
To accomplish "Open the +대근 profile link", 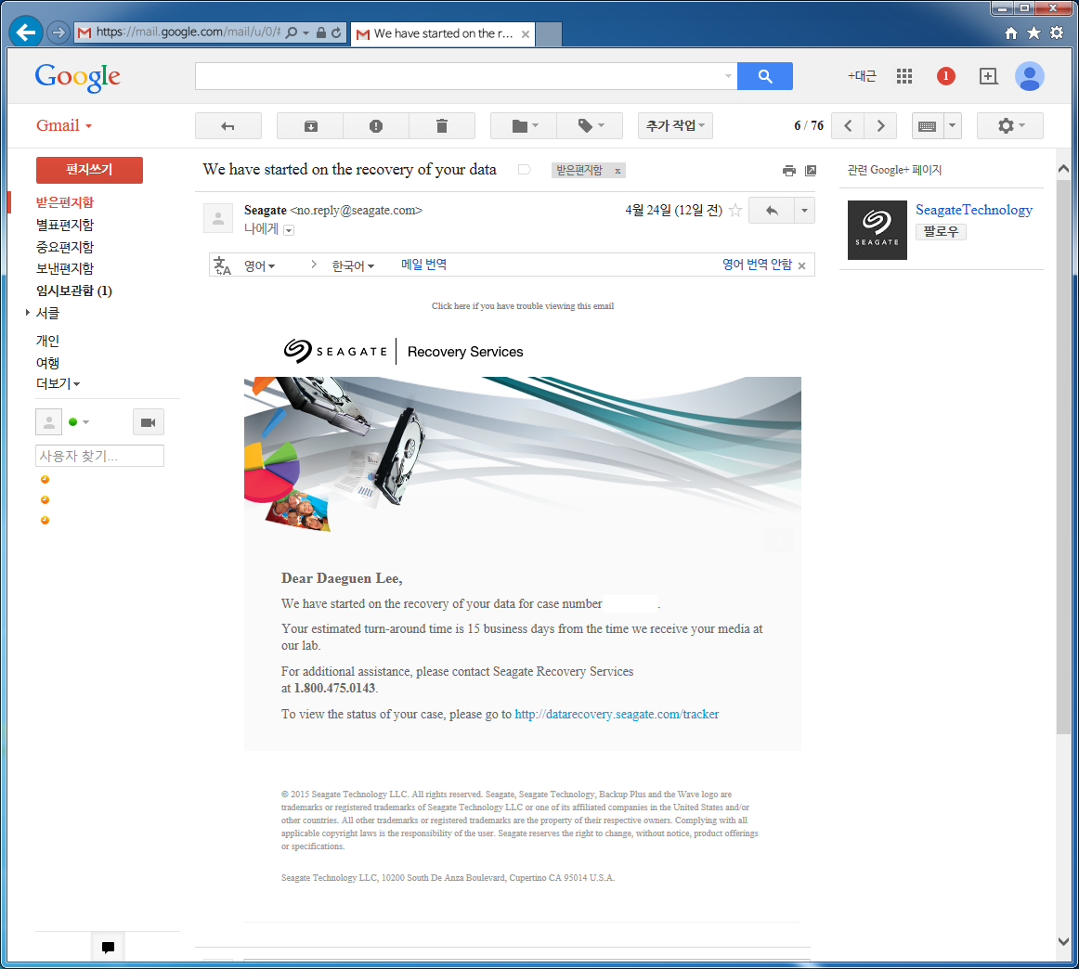I will tap(862, 76).
